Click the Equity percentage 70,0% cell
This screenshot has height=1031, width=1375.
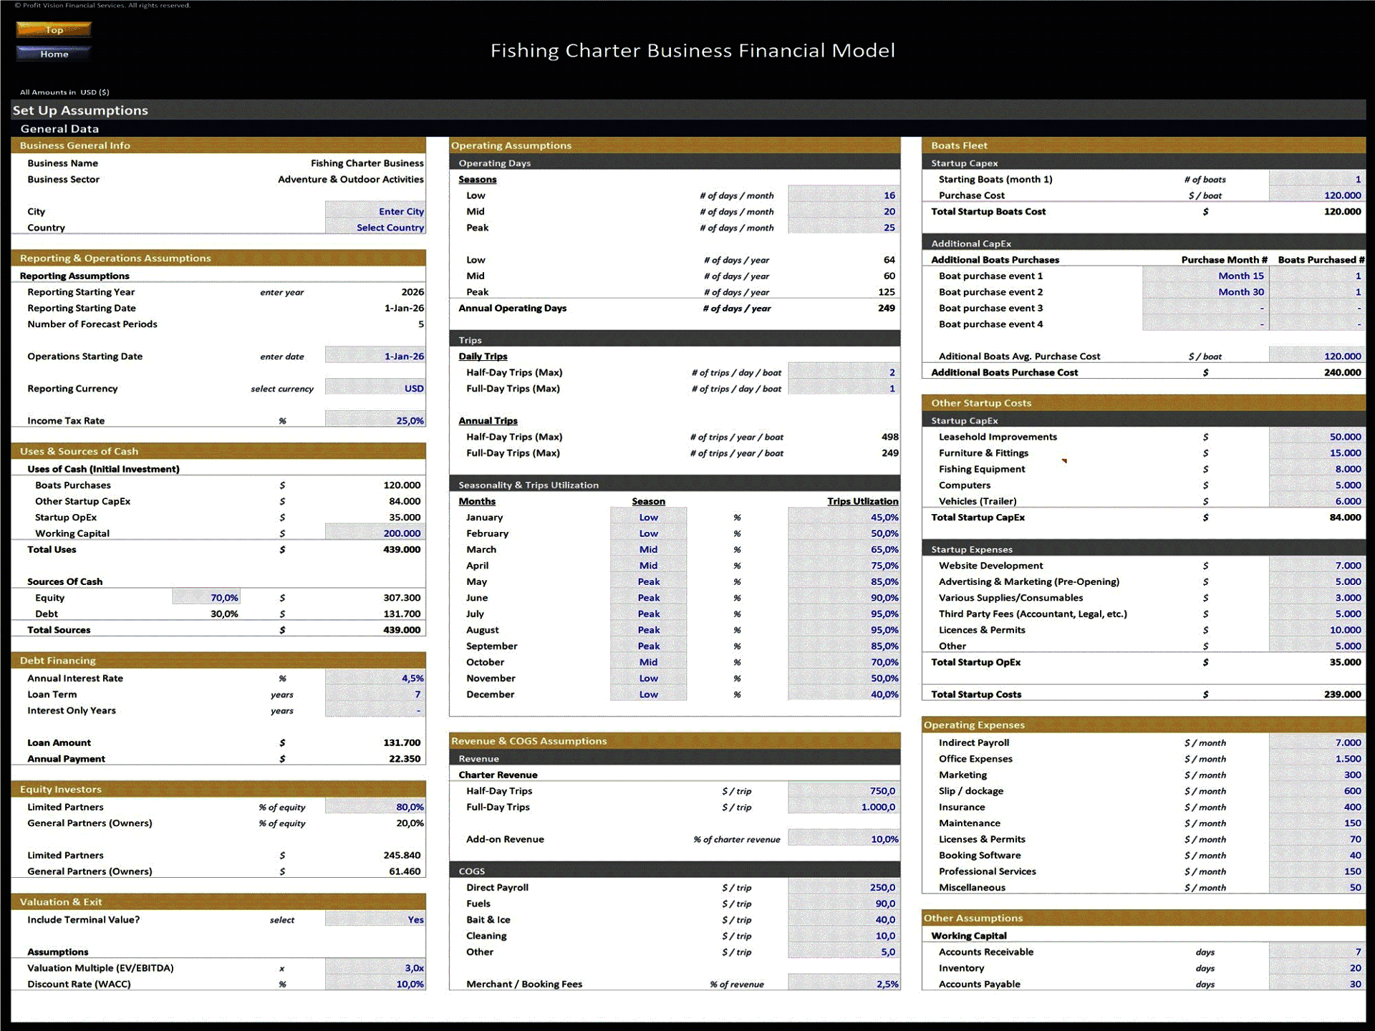206,597
